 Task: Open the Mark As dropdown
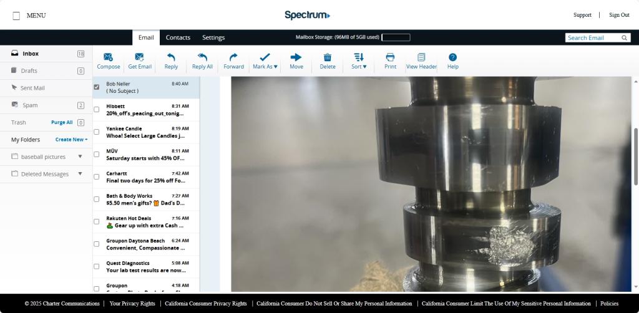tap(265, 61)
